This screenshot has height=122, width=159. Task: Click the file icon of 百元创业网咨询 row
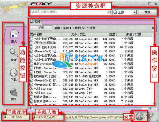[x=31, y=43]
